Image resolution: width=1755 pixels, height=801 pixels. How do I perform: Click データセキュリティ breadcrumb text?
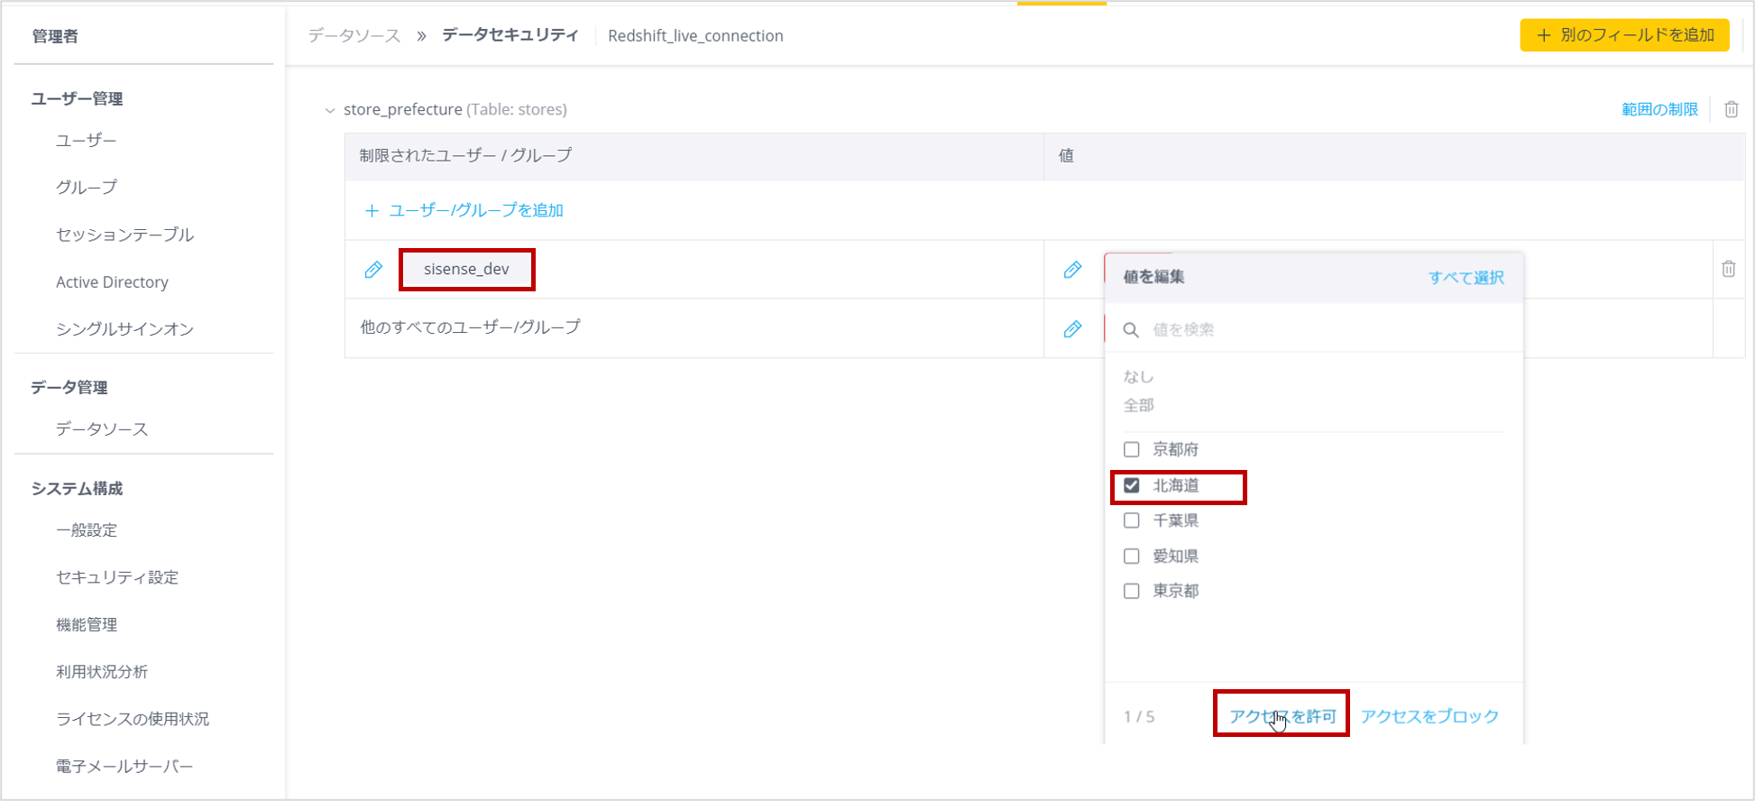pyautogui.click(x=510, y=34)
